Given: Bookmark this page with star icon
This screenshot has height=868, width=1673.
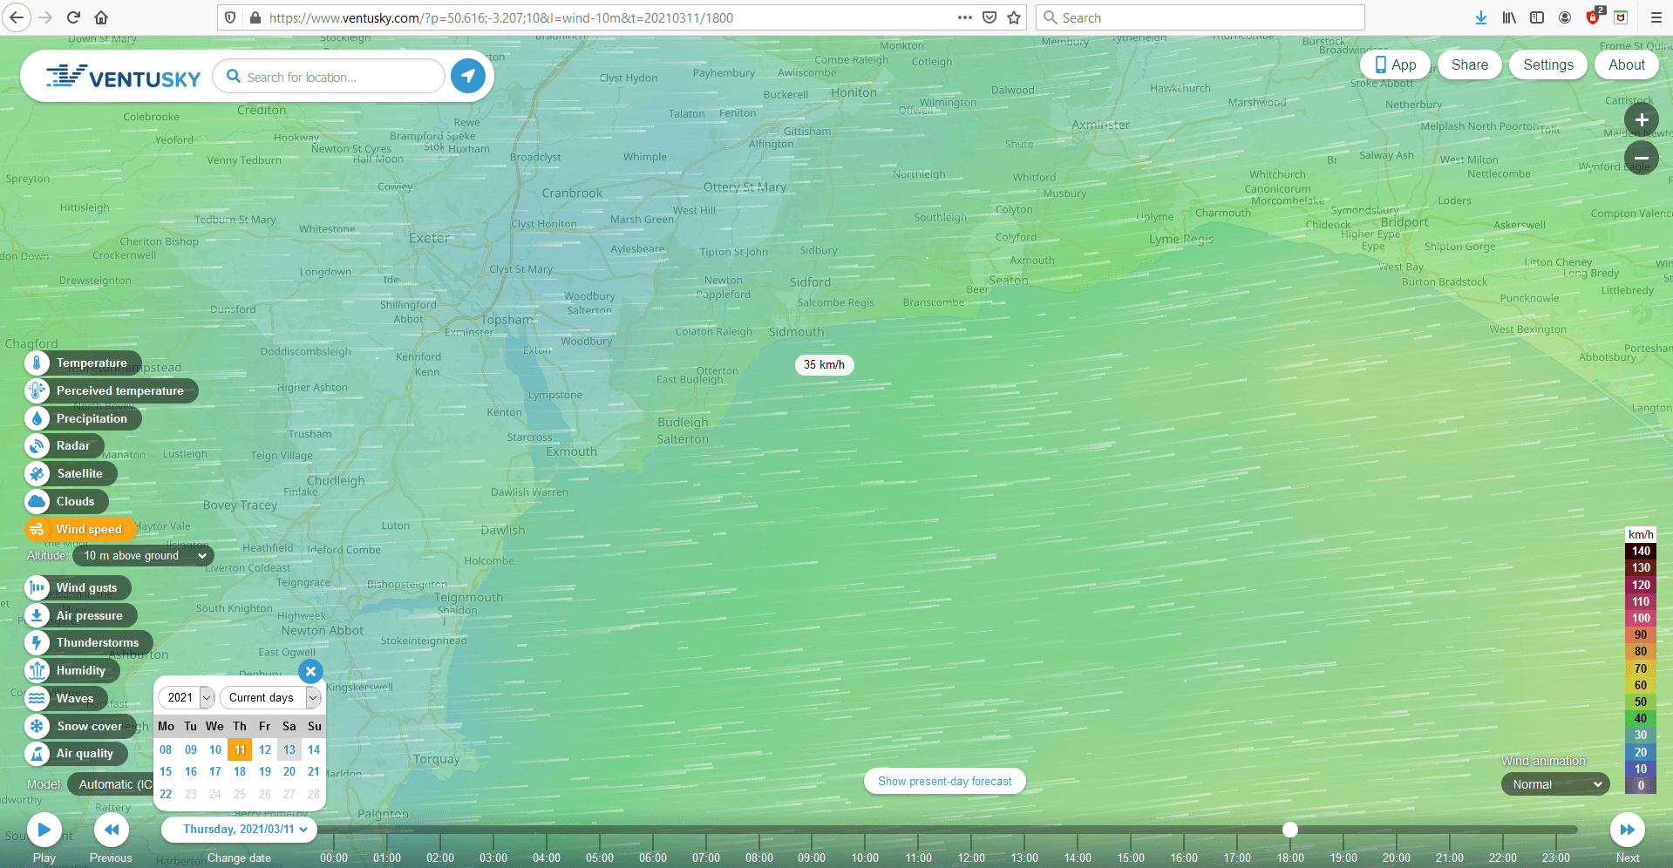Looking at the screenshot, I should [x=1014, y=17].
